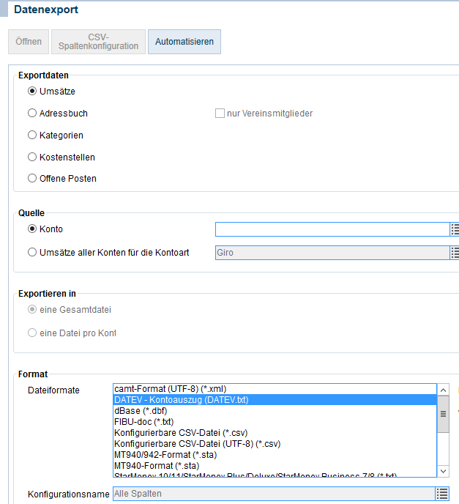Toggle nur Vereinsmitglieder checkbox
The image size is (459, 504).
click(x=220, y=114)
